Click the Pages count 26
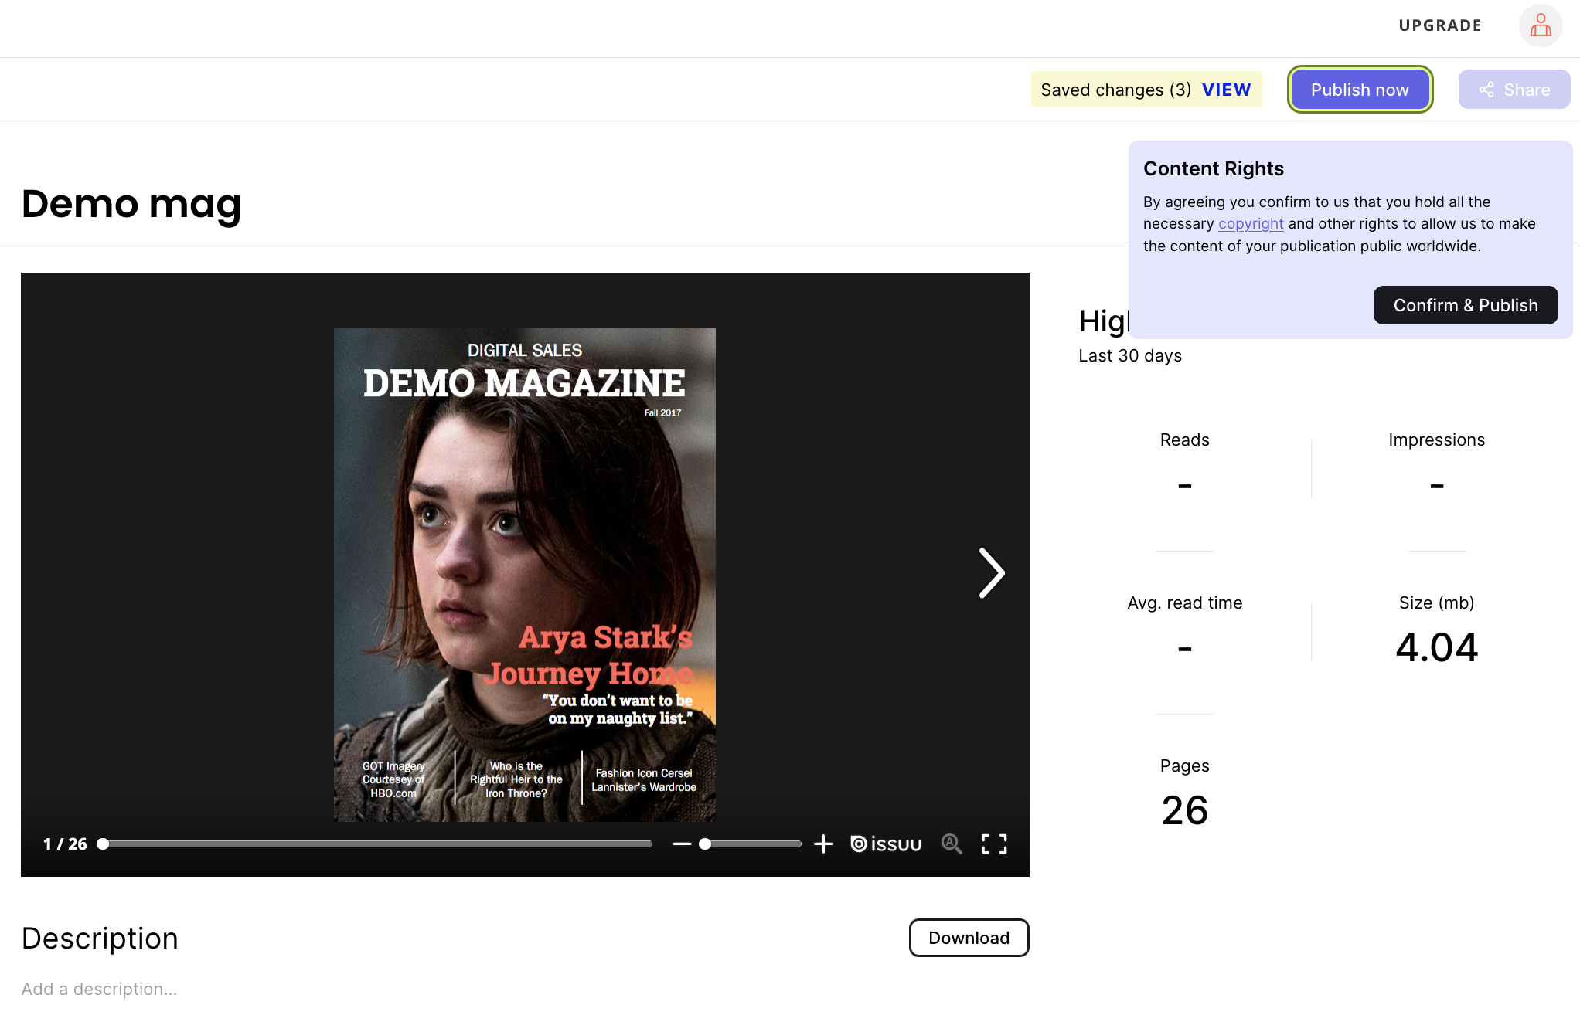This screenshot has height=1015, width=1580. pyautogui.click(x=1184, y=811)
